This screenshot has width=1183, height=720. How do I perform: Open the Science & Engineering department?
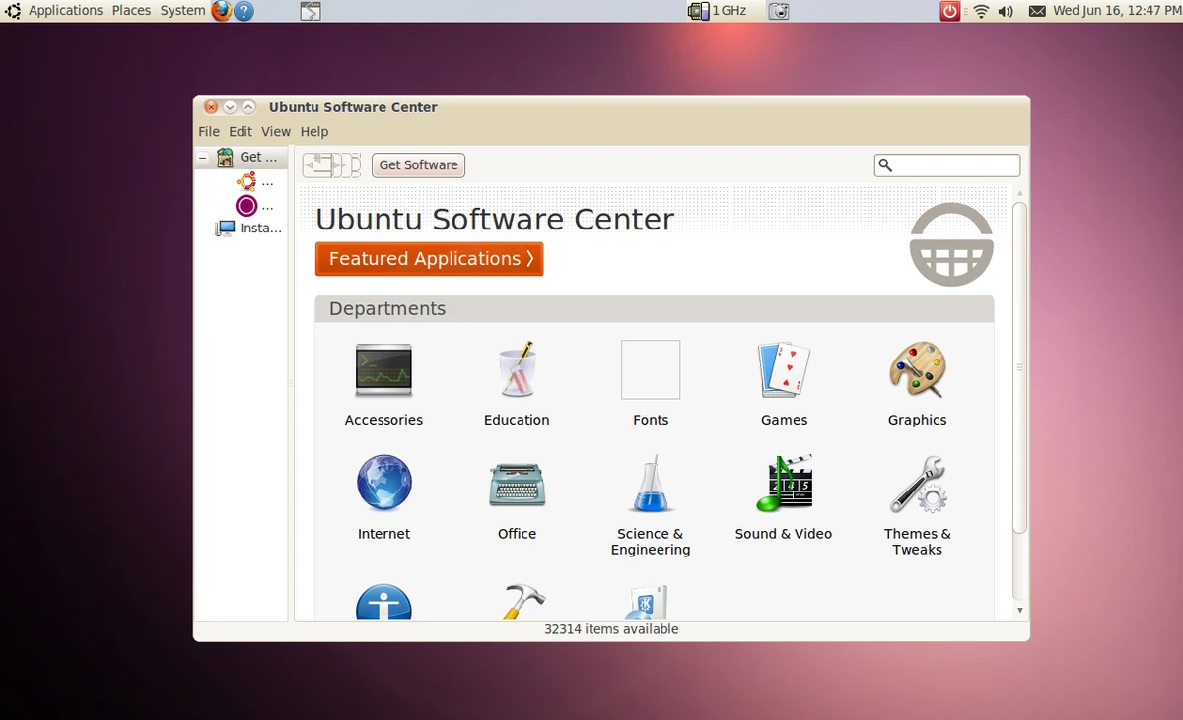pyautogui.click(x=650, y=497)
